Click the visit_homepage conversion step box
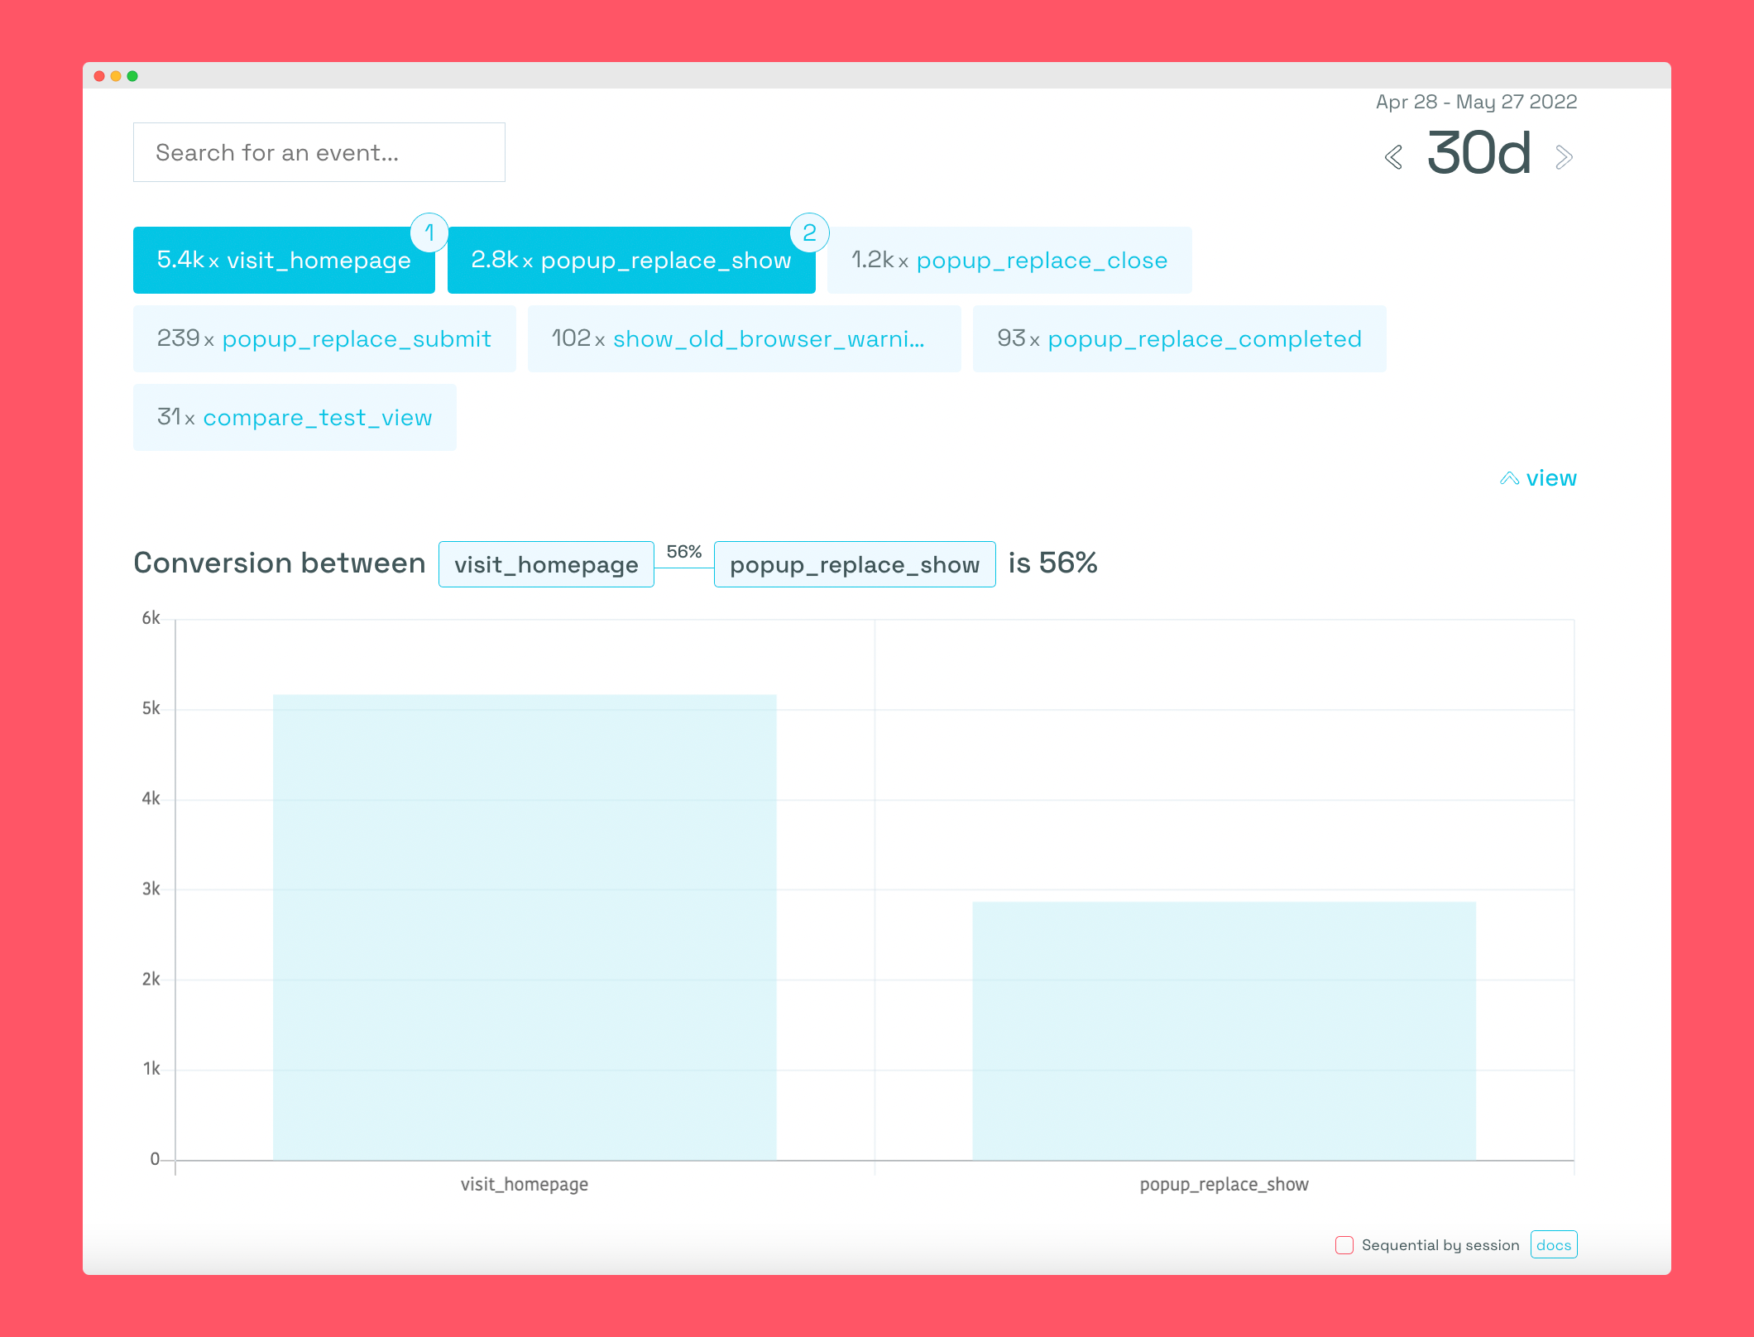The image size is (1754, 1337). (546, 564)
